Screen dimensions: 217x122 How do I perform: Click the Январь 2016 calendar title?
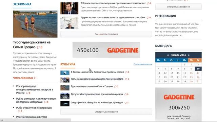[x=178, y=55]
